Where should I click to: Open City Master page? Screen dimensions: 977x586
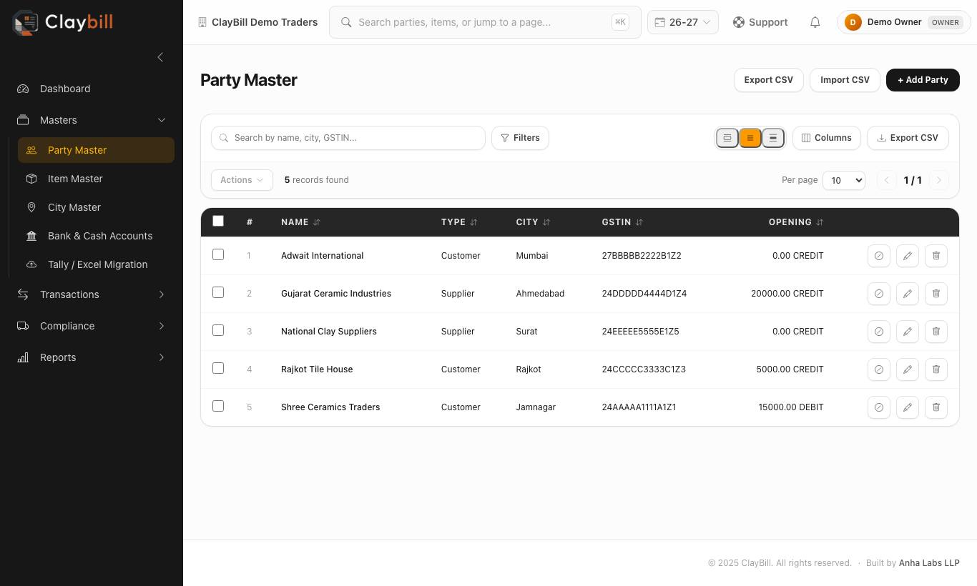(x=96, y=207)
